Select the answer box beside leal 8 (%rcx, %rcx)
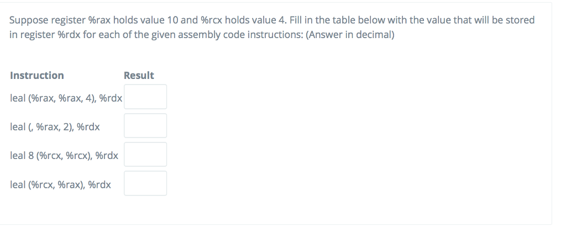Image resolution: width=566 pixels, height=233 pixels. pos(145,155)
